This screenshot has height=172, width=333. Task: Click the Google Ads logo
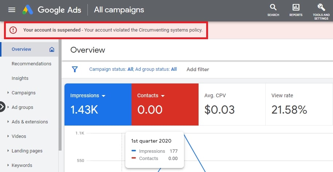[28, 10]
